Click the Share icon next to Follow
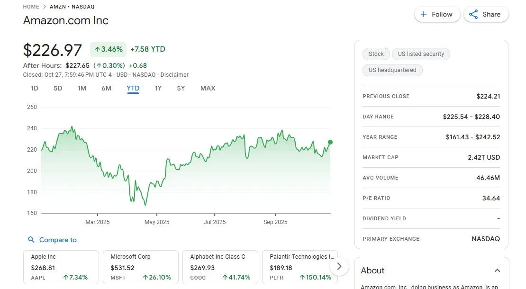This screenshot has height=289, width=526. click(473, 14)
